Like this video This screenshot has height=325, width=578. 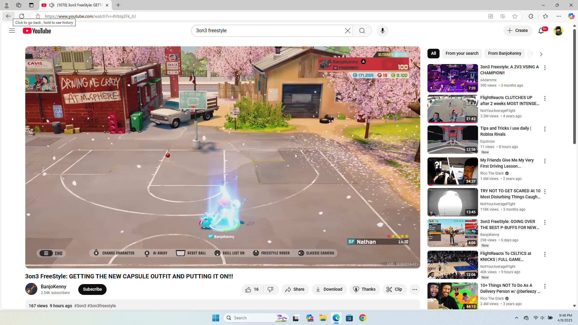click(x=252, y=289)
